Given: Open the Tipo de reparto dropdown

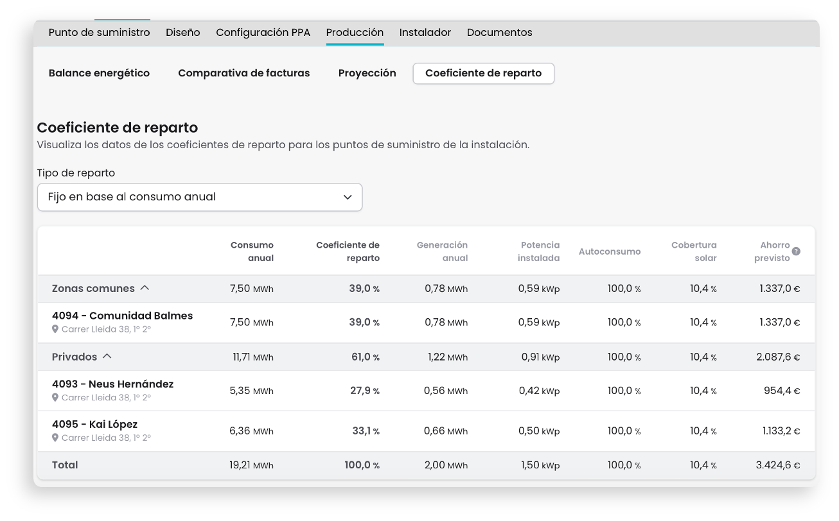Looking at the screenshot, I should pos(200,197).
